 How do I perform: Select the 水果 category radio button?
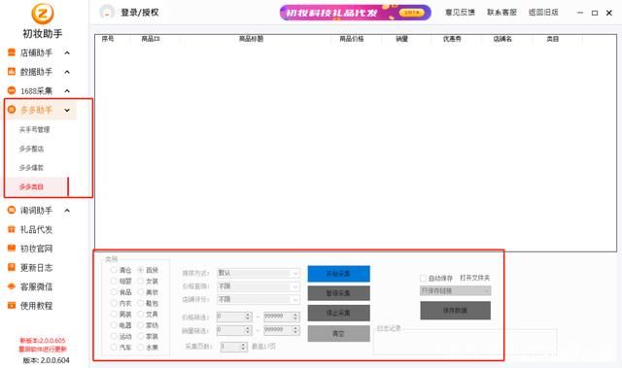point(140,348)
